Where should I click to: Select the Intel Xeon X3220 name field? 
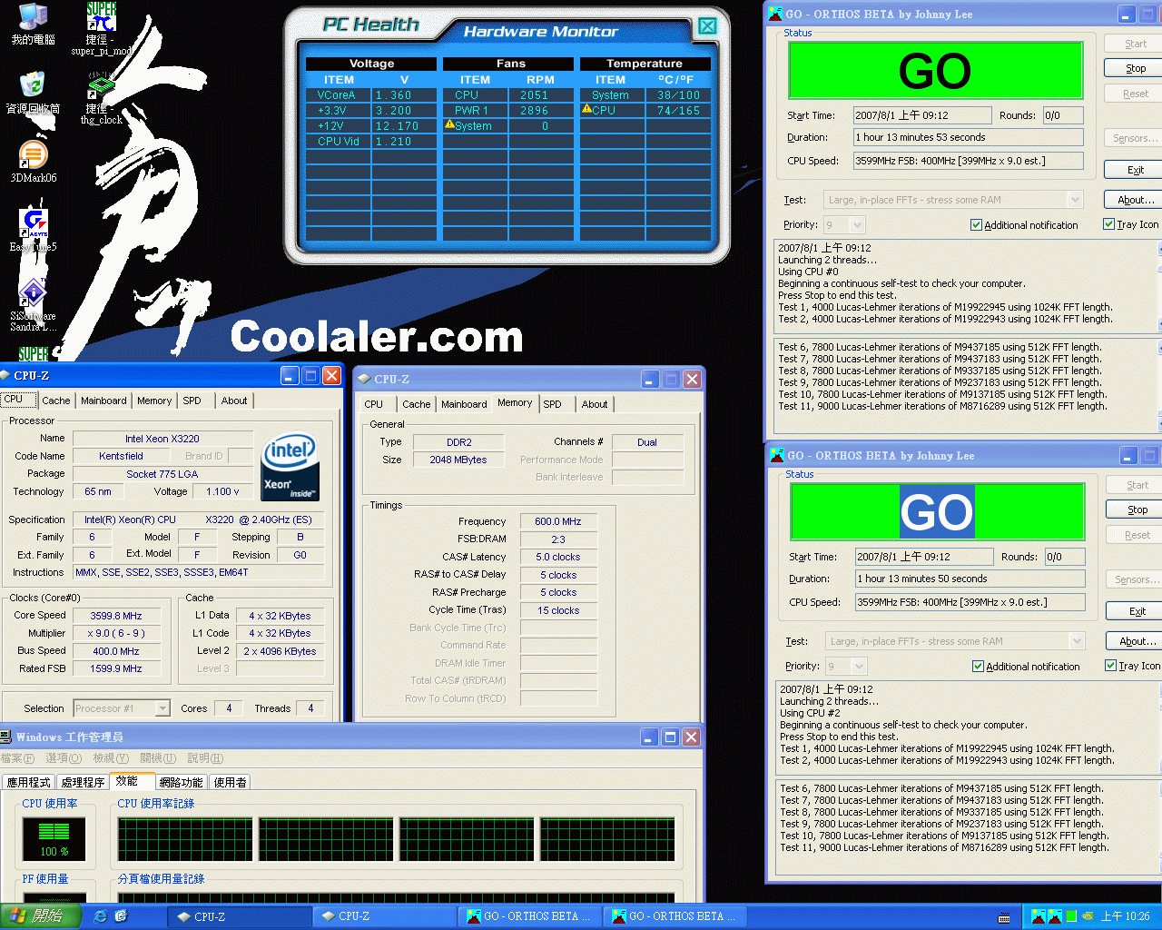162,439
